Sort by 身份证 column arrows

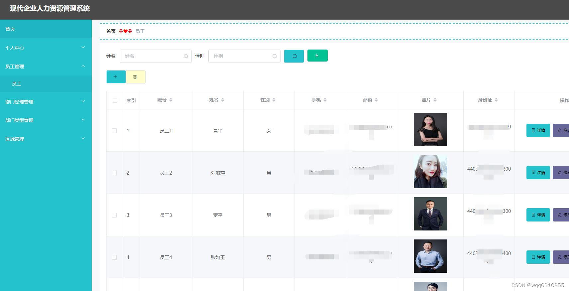coord(496,100)
